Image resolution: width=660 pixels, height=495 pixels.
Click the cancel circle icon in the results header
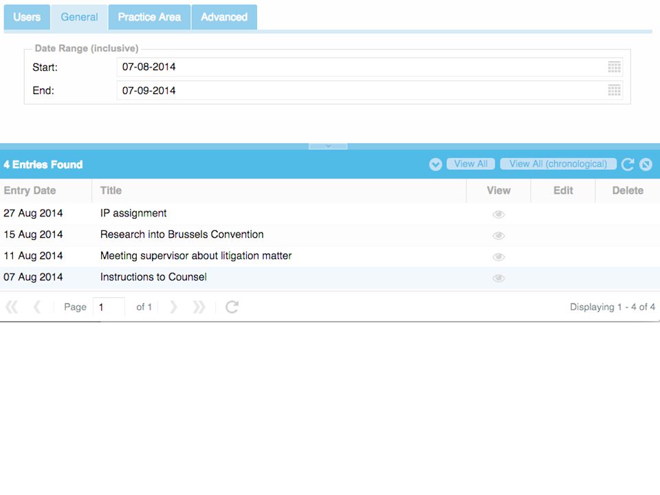click(646, 164)
